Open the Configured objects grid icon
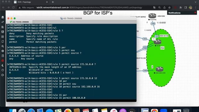Image resolution: width=199 pixels, height=112 pixels. point(3,37)
